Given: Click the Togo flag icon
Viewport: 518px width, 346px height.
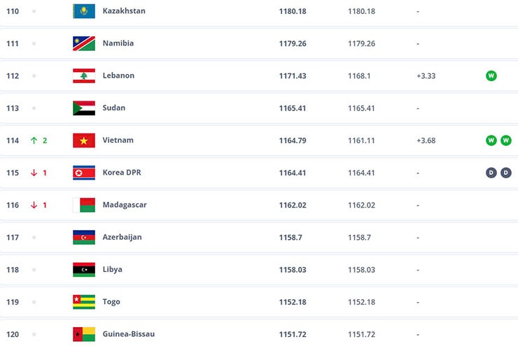Looking at the screenshot, I should click(84, 302).
